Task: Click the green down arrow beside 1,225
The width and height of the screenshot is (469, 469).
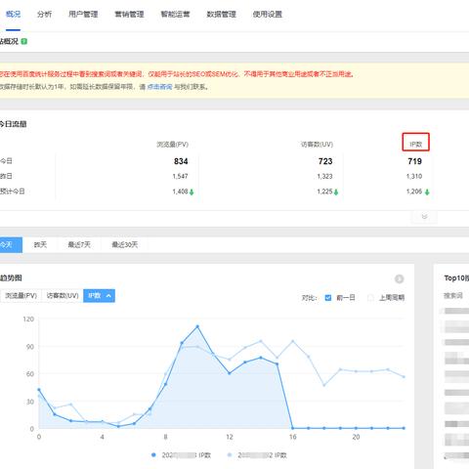Action: point(336,192)
